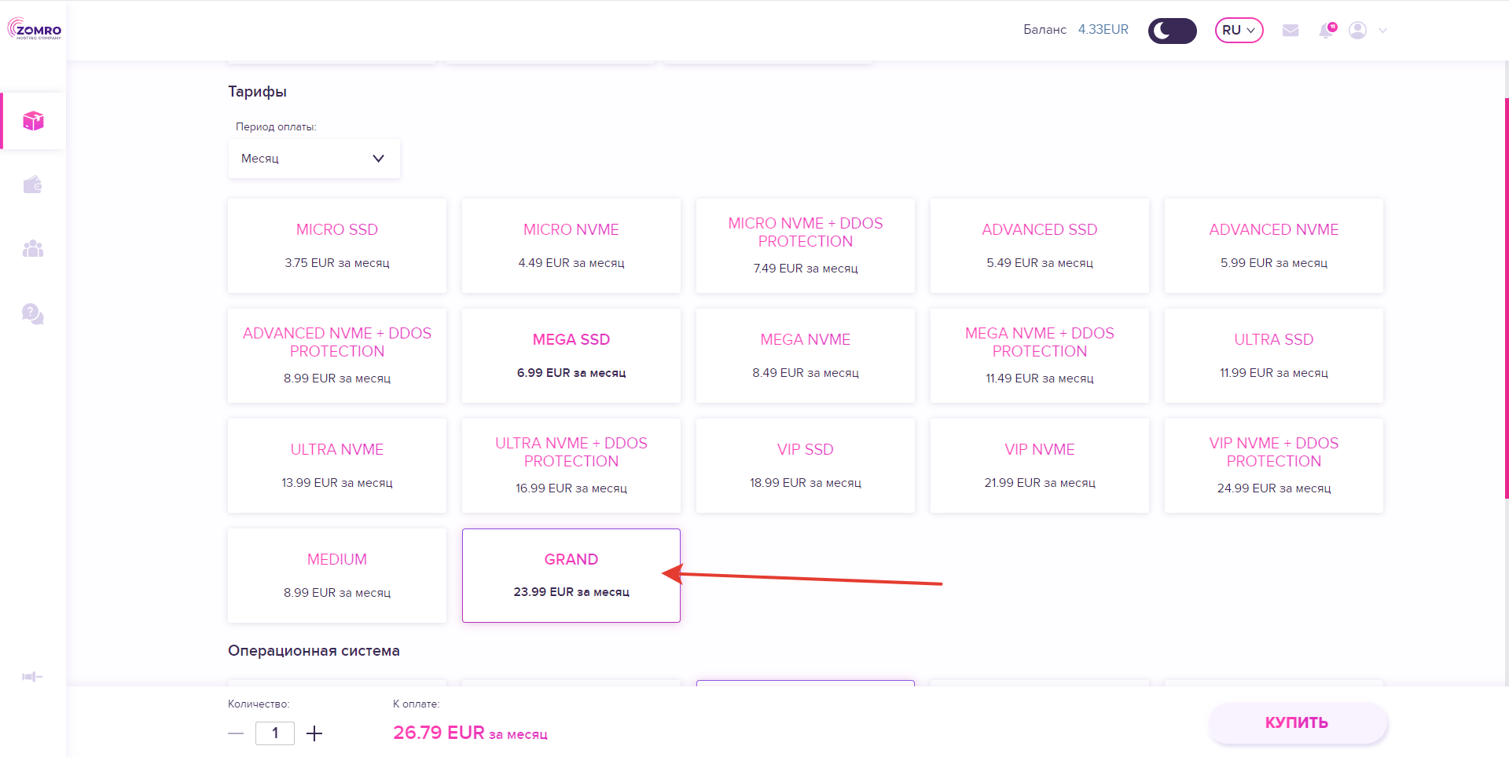Image resolution: width=1509 pixels, height=757 pixels.
Task: Open the notifications bell
Action: point(1327,30)
